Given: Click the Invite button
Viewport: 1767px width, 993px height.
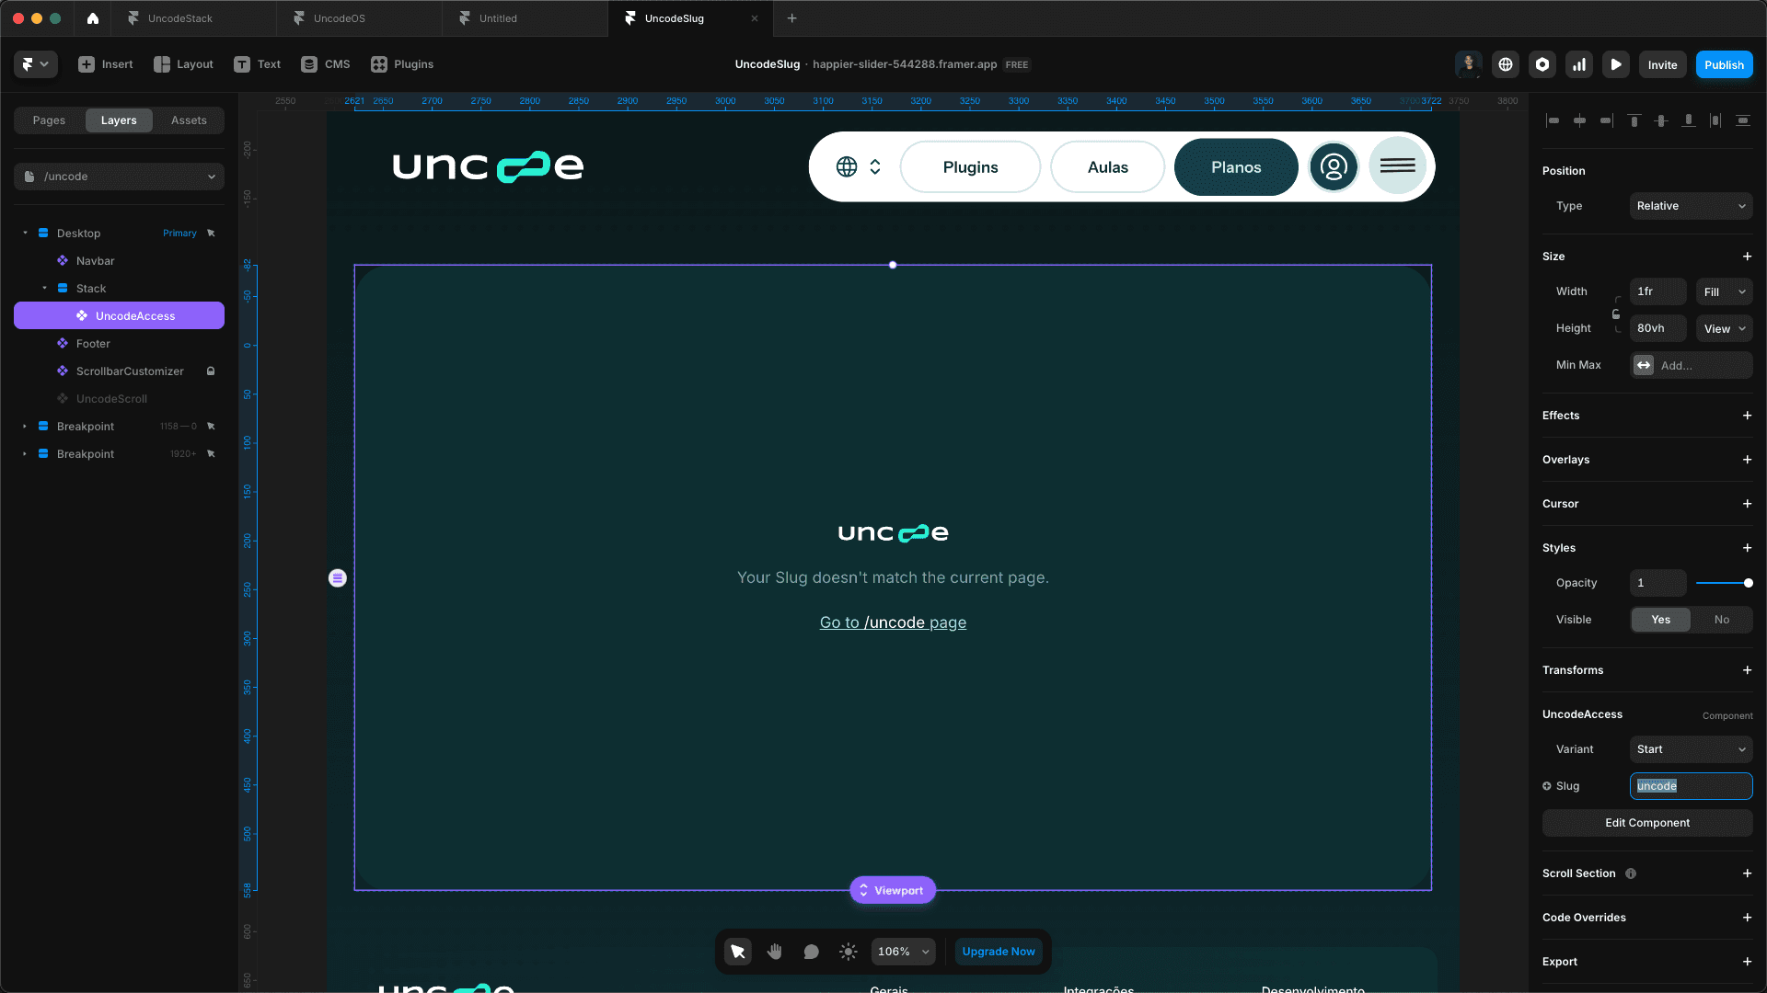Looking at the screenshot, I should click(x=1662, y=64).
